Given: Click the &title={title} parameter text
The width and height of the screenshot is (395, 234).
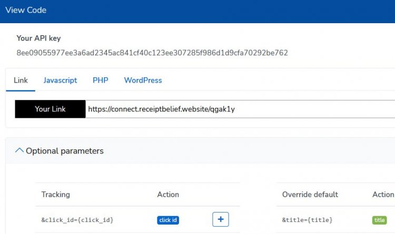Looking at the screenshot, I should 307,220.
